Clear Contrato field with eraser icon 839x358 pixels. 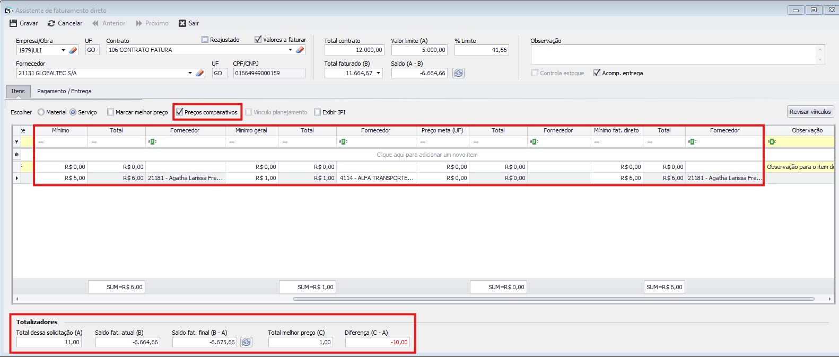click(x=300, y=50)
